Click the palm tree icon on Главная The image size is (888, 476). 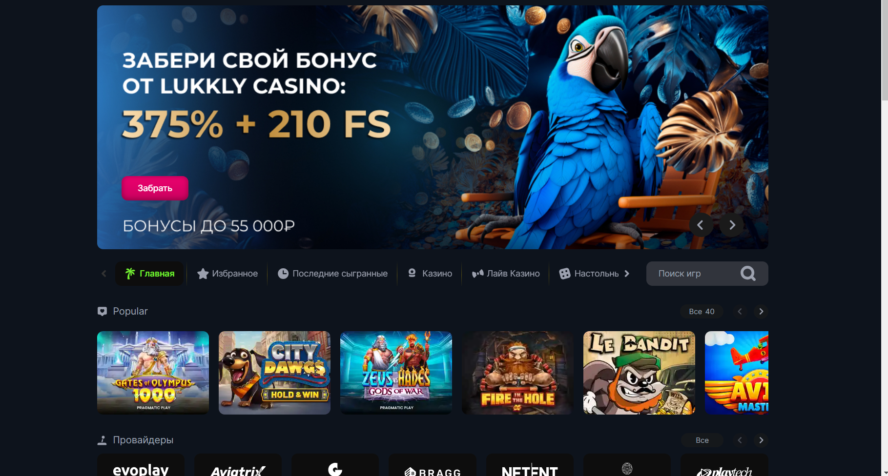pos(130,274)
